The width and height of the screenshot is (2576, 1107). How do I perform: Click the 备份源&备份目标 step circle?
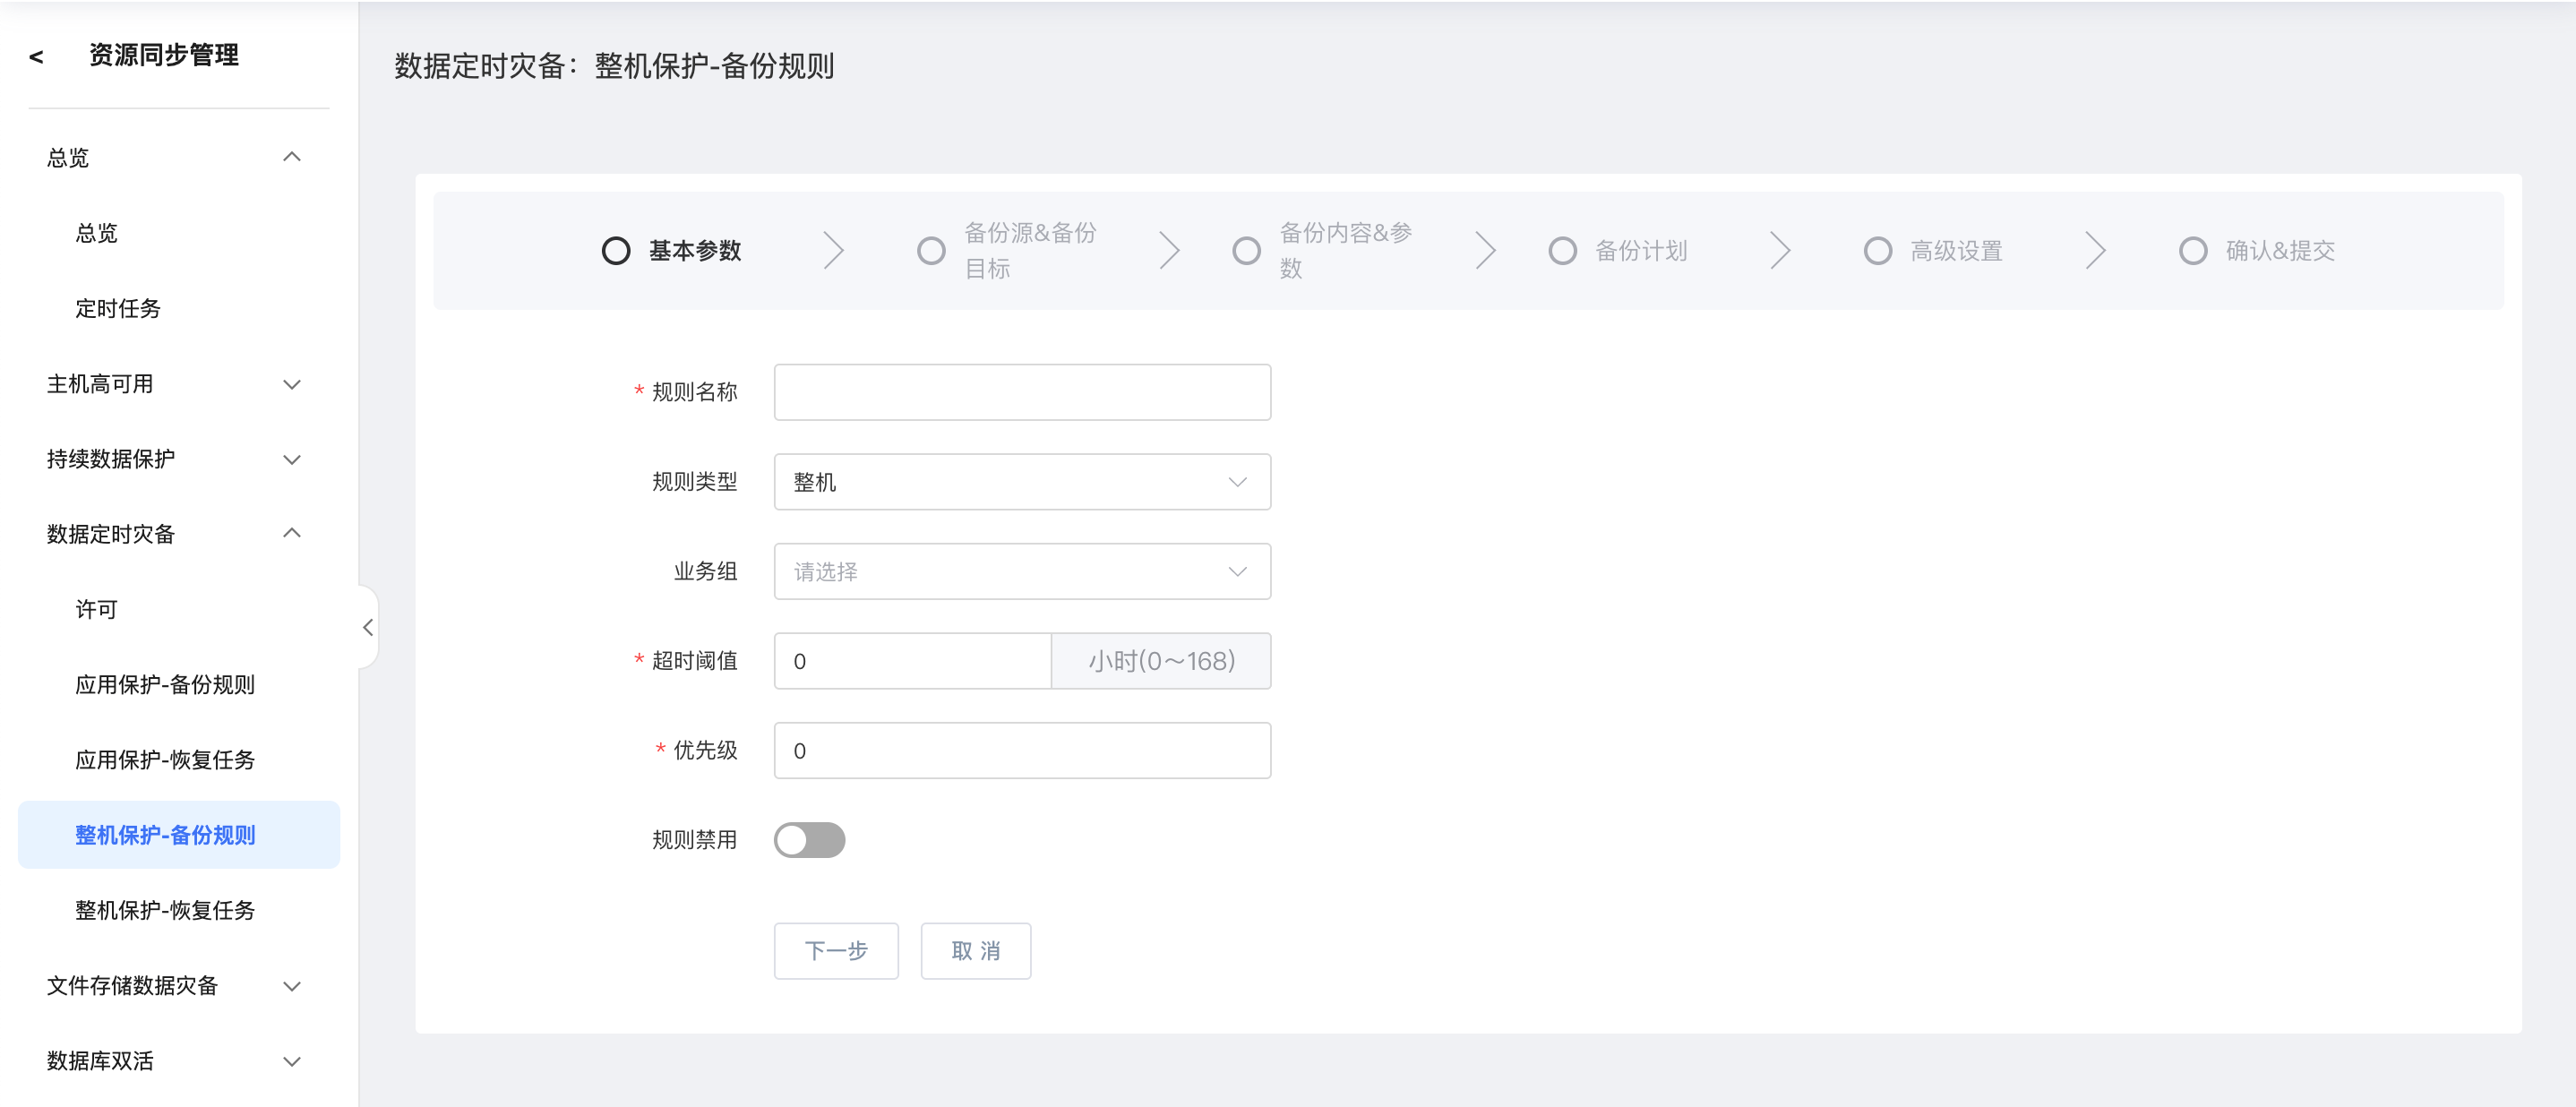[931, 250]
